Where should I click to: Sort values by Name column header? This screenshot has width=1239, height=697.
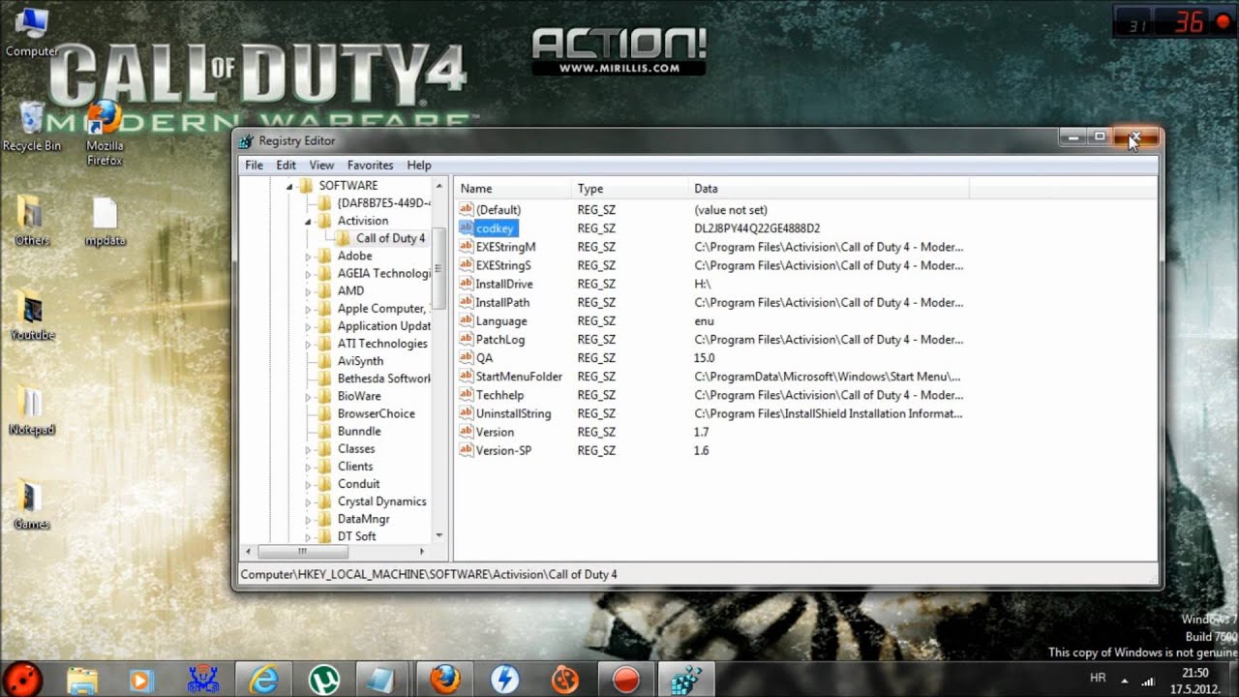(x=513, y=189)
